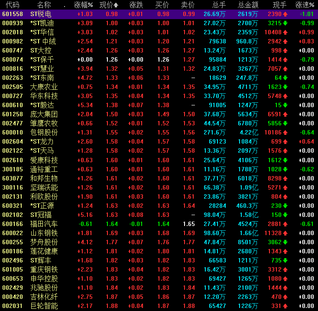Click the 现手 column header
Image resolution: width=318 pixels, height=311 pixels.
click(279, 5)
